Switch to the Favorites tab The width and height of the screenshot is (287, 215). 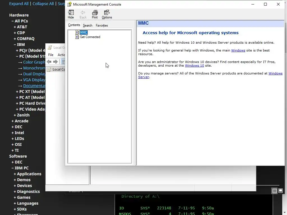point(101,25)
